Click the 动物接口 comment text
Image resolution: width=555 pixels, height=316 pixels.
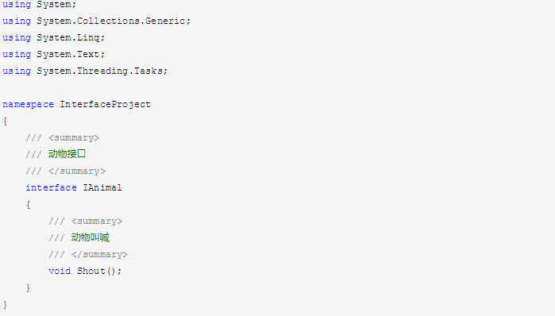pos(67,154)
